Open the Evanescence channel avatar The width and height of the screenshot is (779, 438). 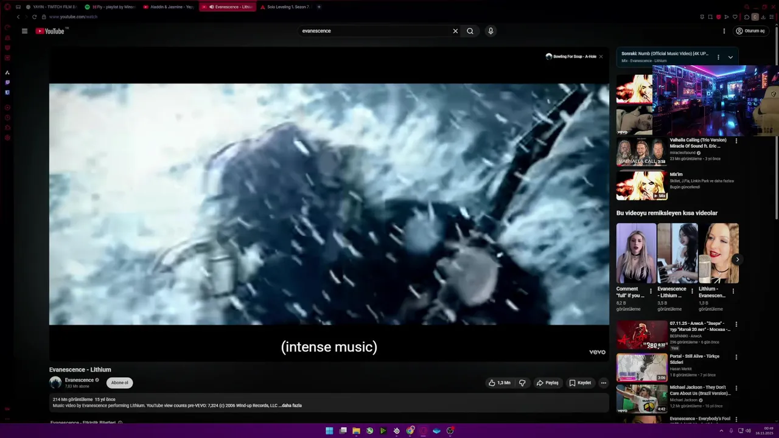click(x=55, y=383)
